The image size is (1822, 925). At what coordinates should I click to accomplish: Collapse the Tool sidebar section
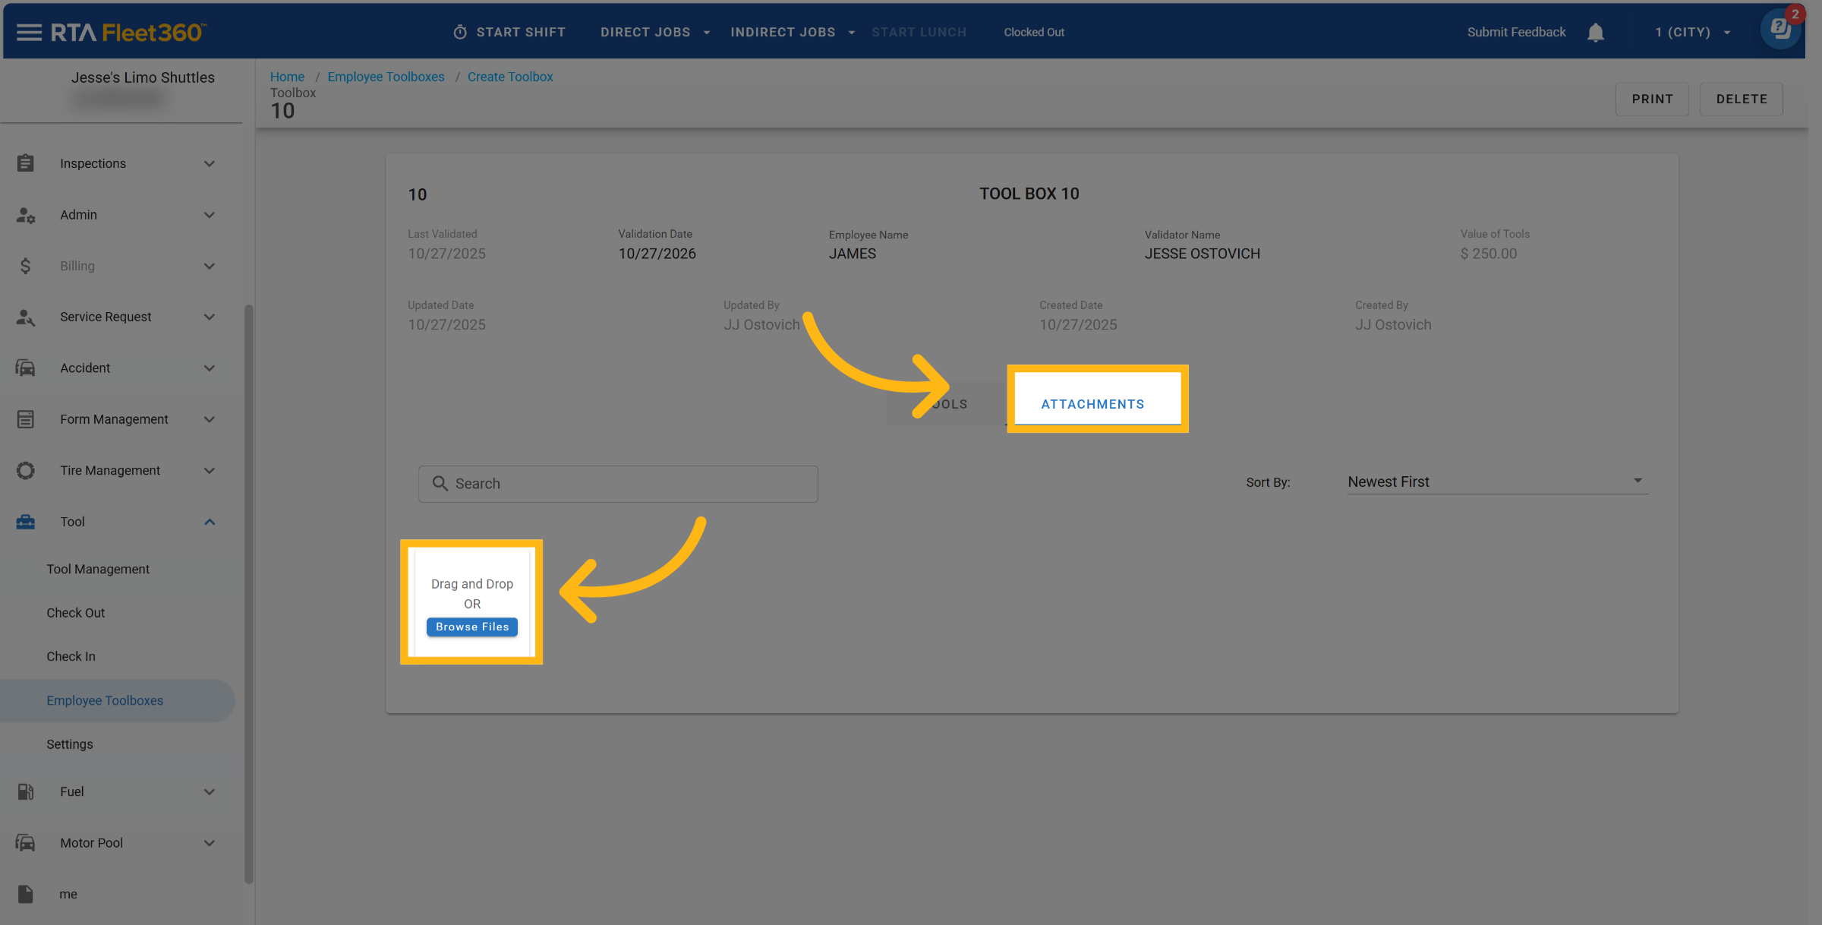point(210,522)
